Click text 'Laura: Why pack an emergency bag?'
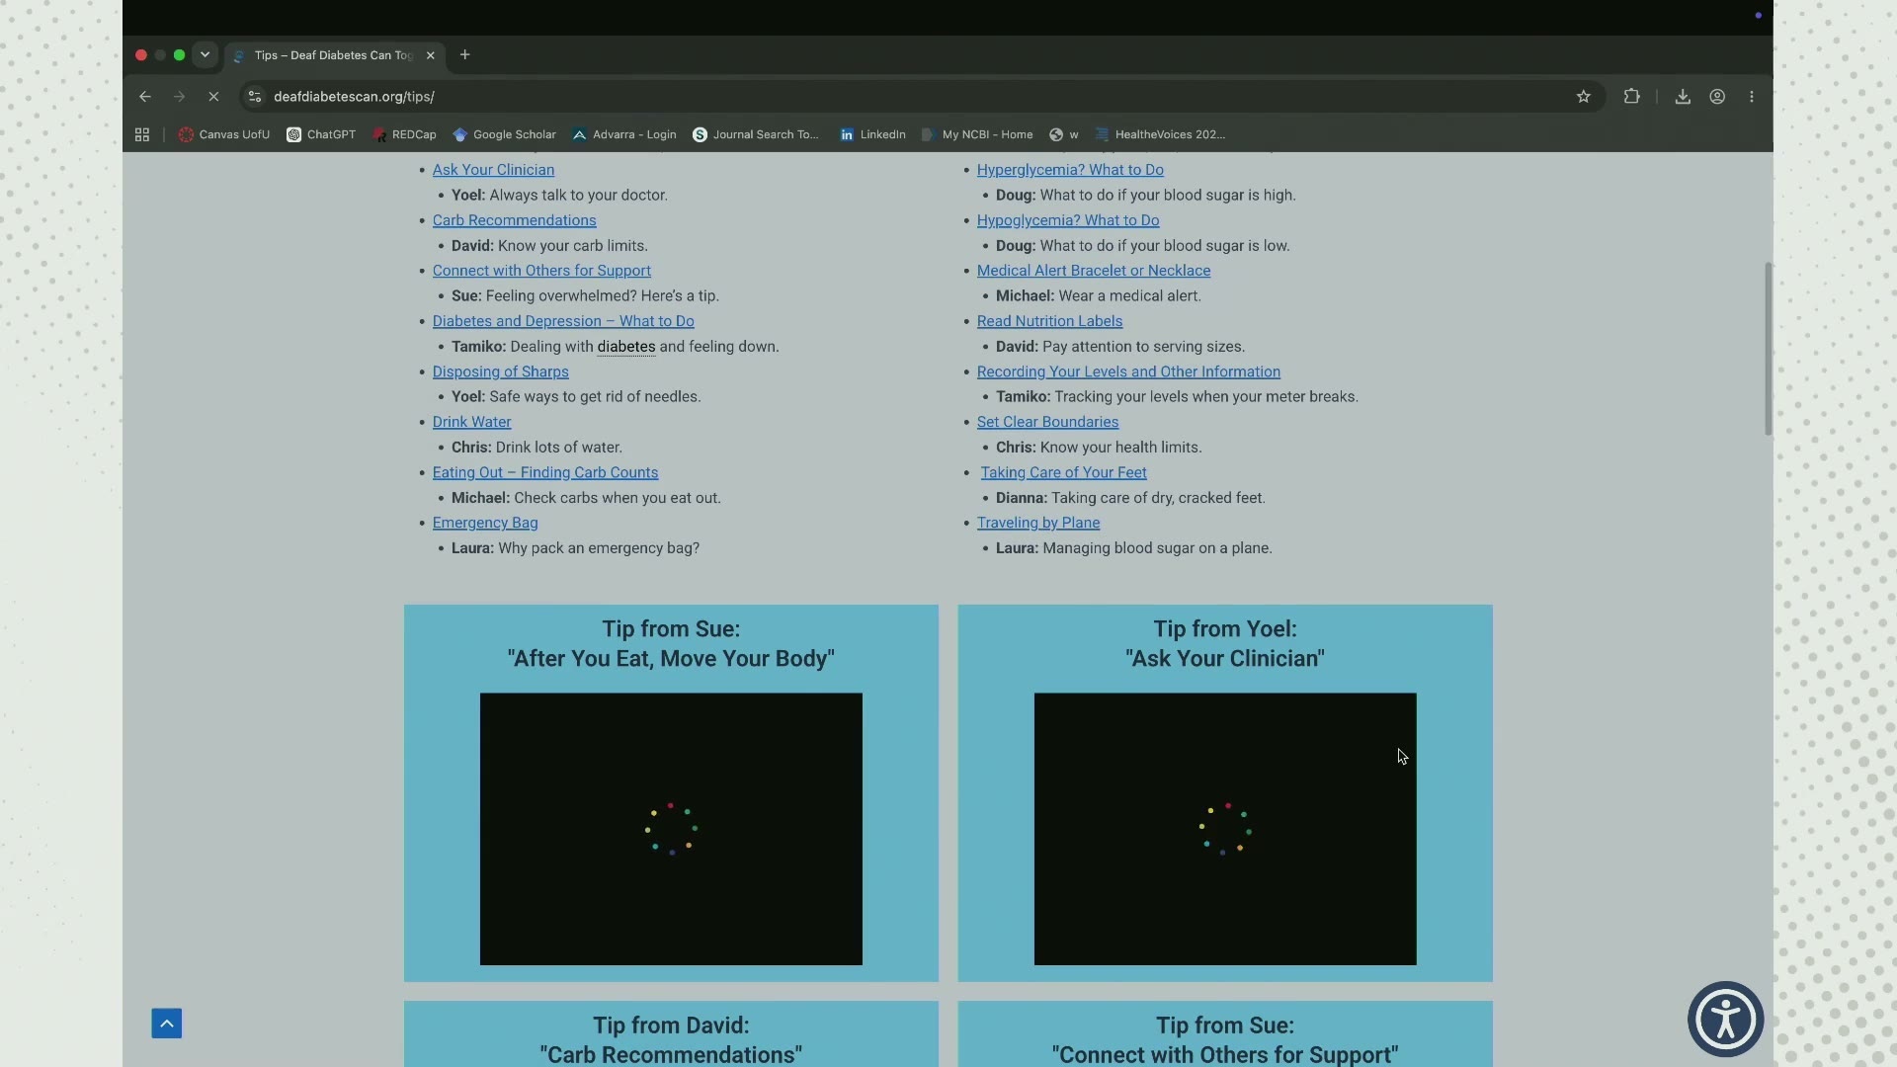Viewport: 1897px width, 1067px height. 575,548
